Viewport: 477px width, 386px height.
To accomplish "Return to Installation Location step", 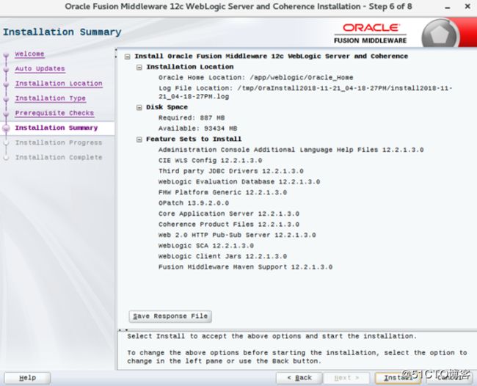I will click(59, 84).
